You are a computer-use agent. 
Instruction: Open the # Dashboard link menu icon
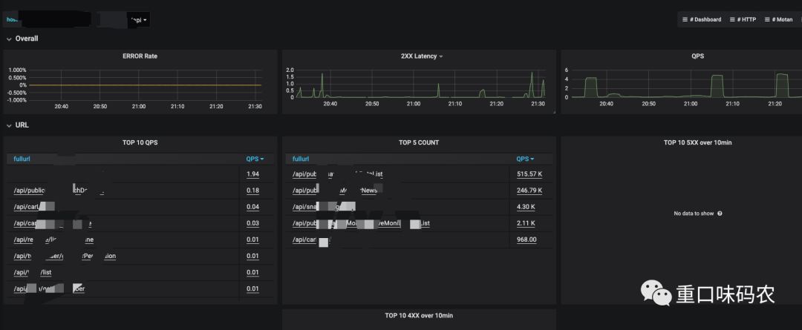click(685, 19)
